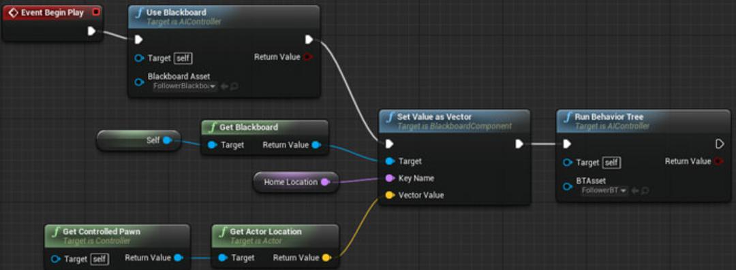Screen dimensions: 736x270
Task: Click Get Controlled Pawn Return Value pin
Action: [x=179, y=258]
